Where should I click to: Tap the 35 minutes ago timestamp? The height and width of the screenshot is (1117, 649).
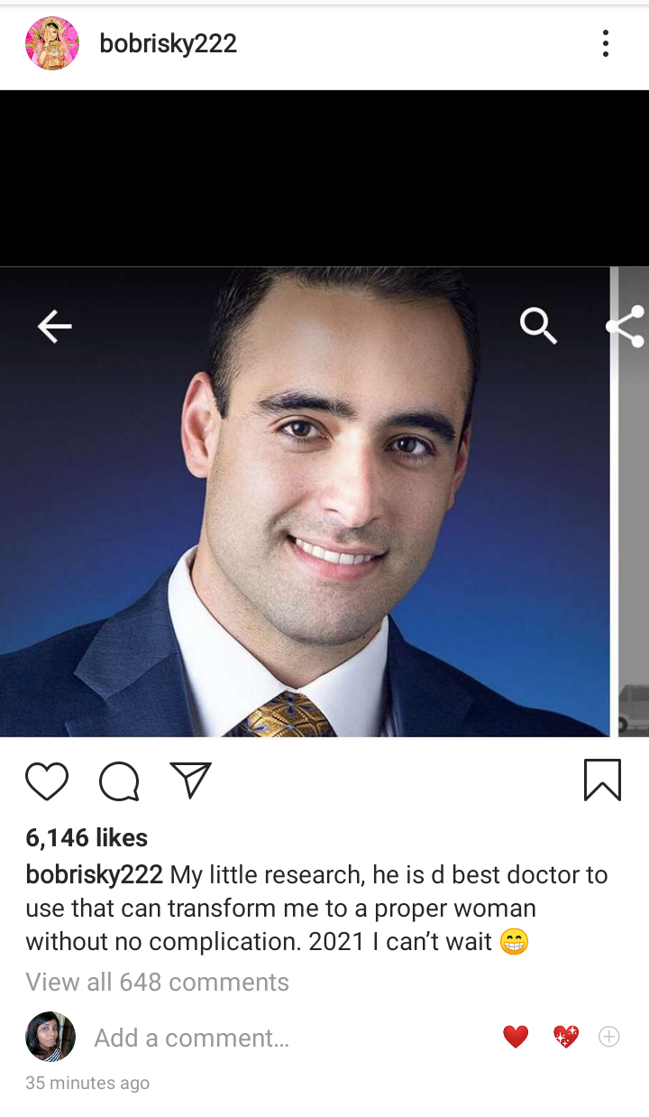pos(87,1083)
